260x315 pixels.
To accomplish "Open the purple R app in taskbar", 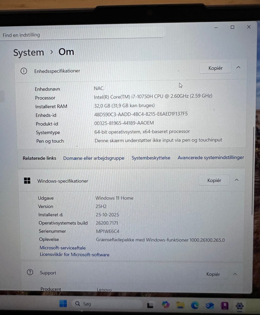I will point(225,306).
